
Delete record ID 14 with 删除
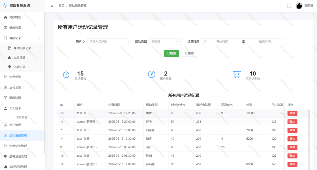tap(292, 139)
